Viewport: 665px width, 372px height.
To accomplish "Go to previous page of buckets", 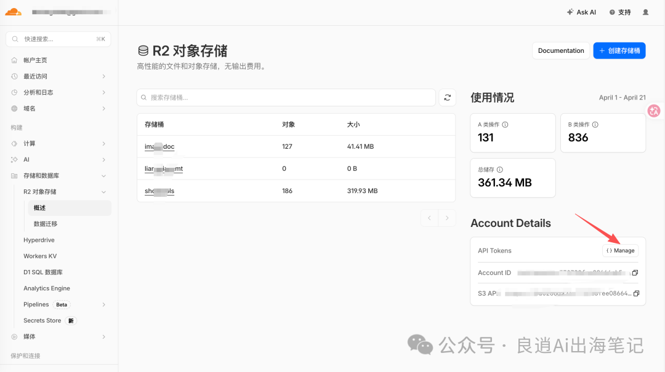I will tap(429, 218).
